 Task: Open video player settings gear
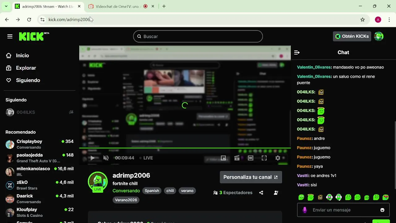point(278,158)
